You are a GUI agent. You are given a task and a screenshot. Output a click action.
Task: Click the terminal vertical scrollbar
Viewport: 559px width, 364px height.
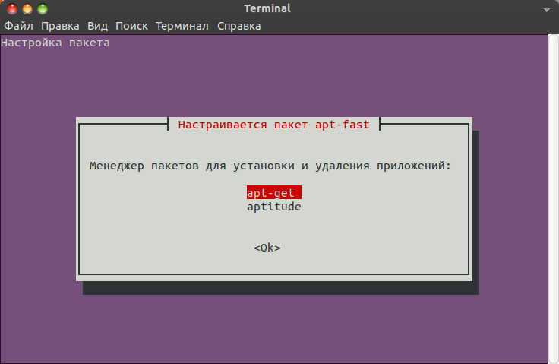[x=553, y=199]
